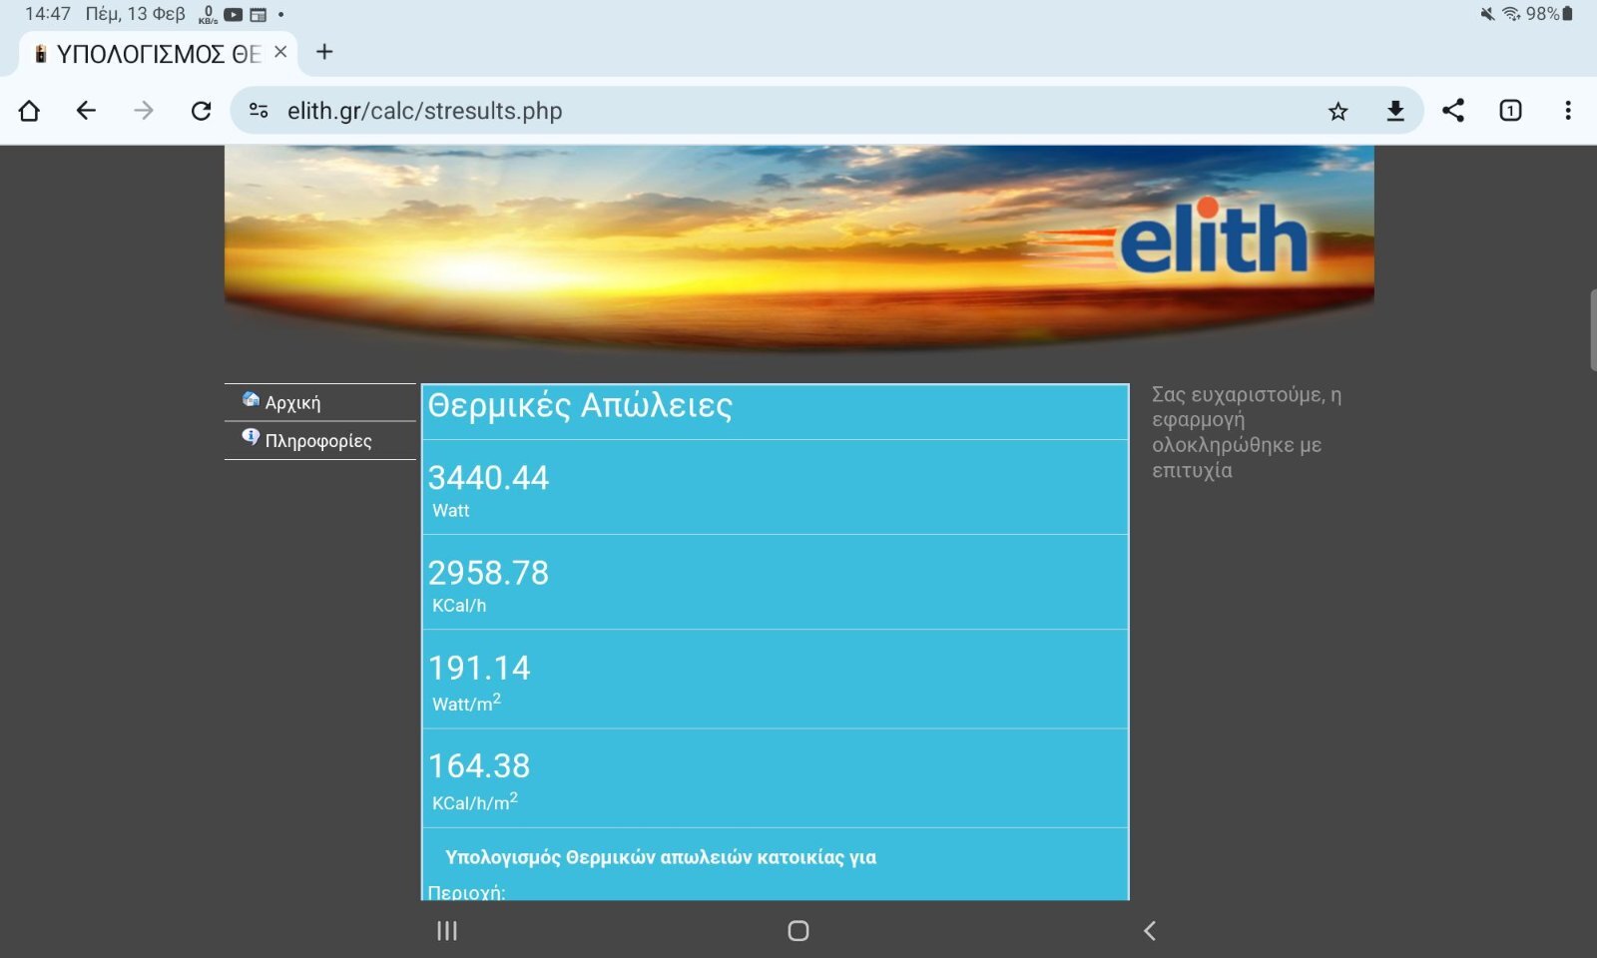Click the Θερμικές Απώλειες heading
Viewport: 1597px width, 958px height.
(x=580, y=406)
